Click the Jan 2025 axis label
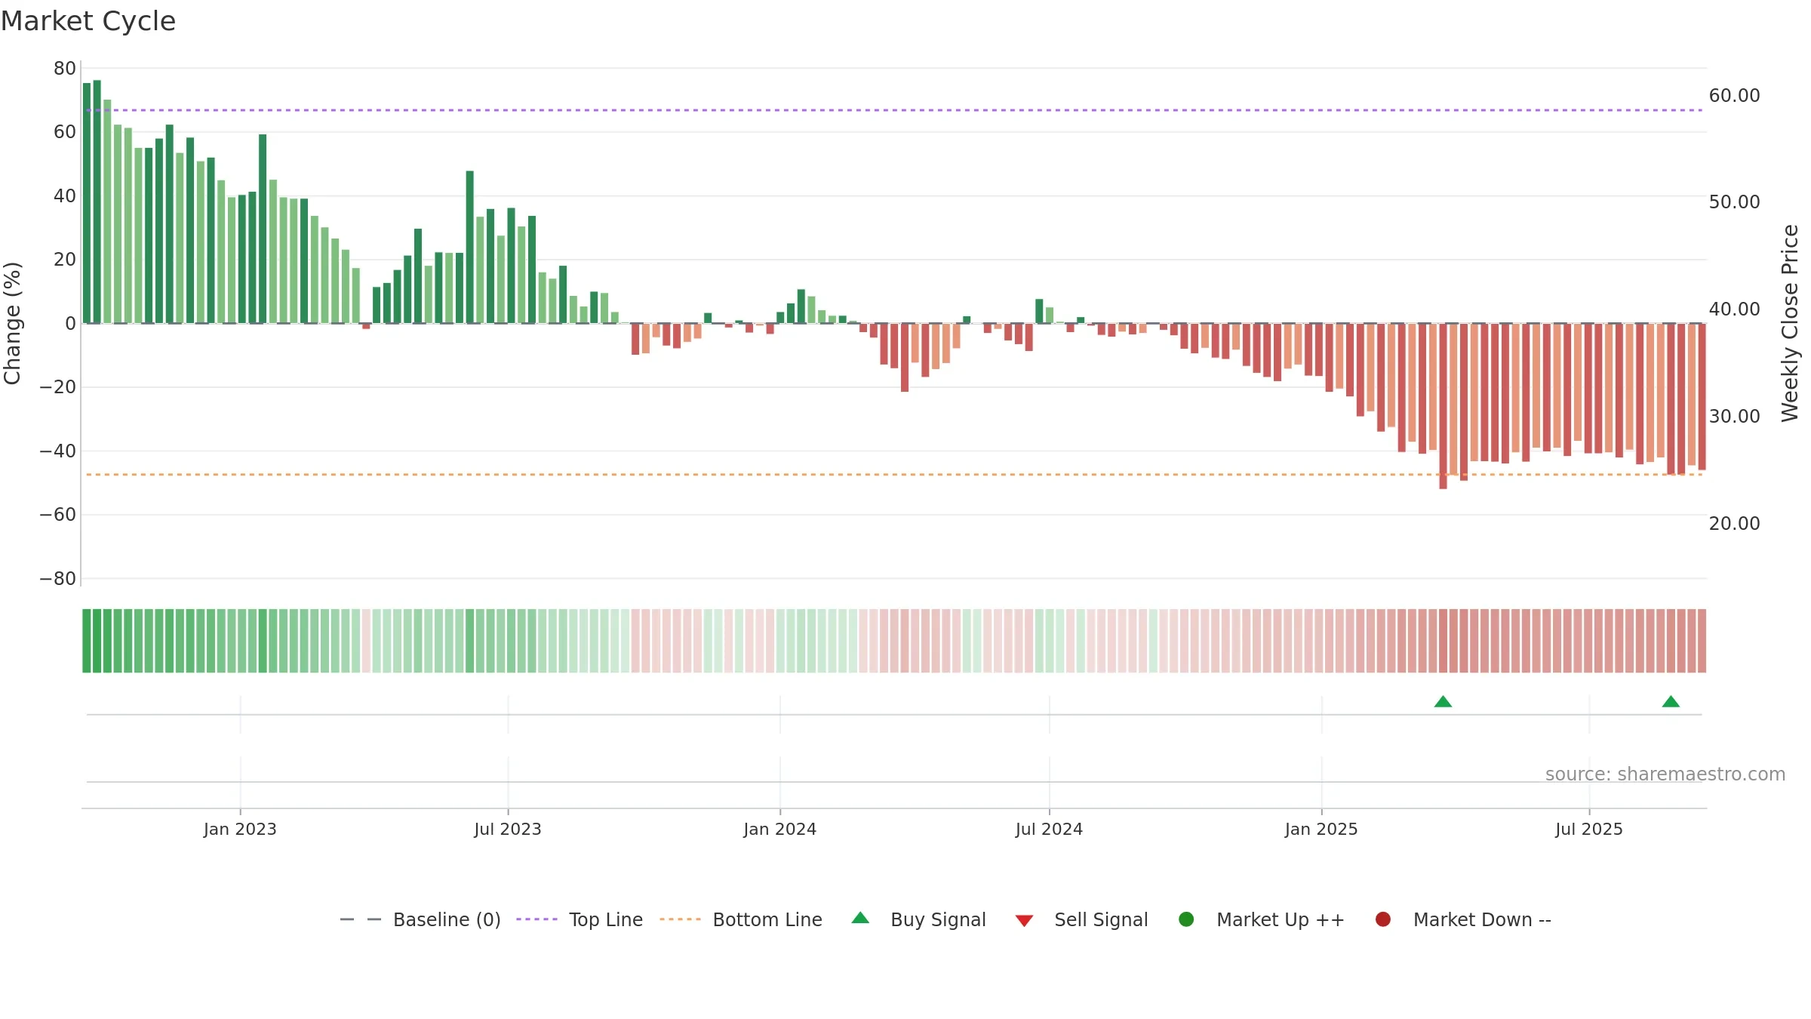The width and height of the screenshot is (1811, 1019). click(x=1321, y=830)
